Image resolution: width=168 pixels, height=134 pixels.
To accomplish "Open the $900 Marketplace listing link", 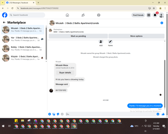I will 69,32.
